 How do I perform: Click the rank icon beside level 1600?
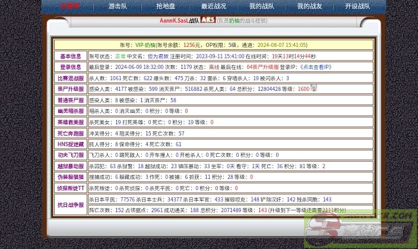(x=313, y=89)
